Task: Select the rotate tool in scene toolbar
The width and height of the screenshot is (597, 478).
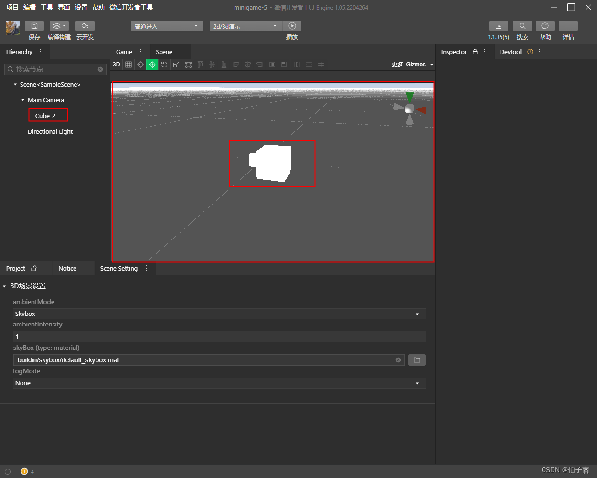Action: 164,65
